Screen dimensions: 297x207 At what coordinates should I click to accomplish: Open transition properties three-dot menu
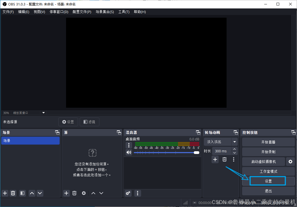pyautogui.click(x=234, y=159)
